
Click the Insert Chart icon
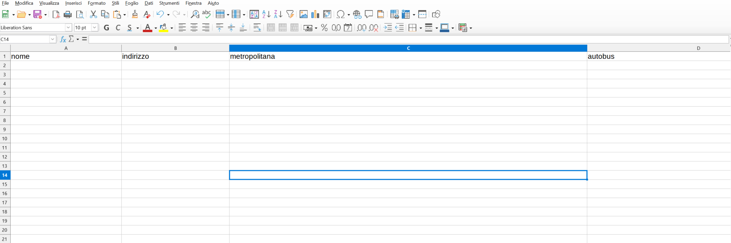pyautogui.click(x=315, y=15)
